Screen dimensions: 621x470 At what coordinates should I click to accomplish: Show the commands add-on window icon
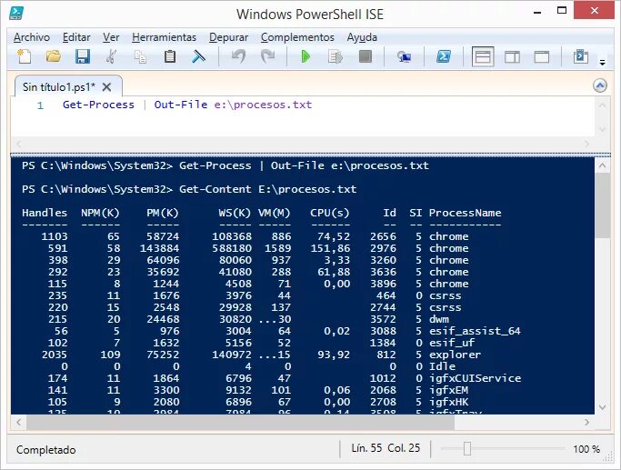(581, 56)
